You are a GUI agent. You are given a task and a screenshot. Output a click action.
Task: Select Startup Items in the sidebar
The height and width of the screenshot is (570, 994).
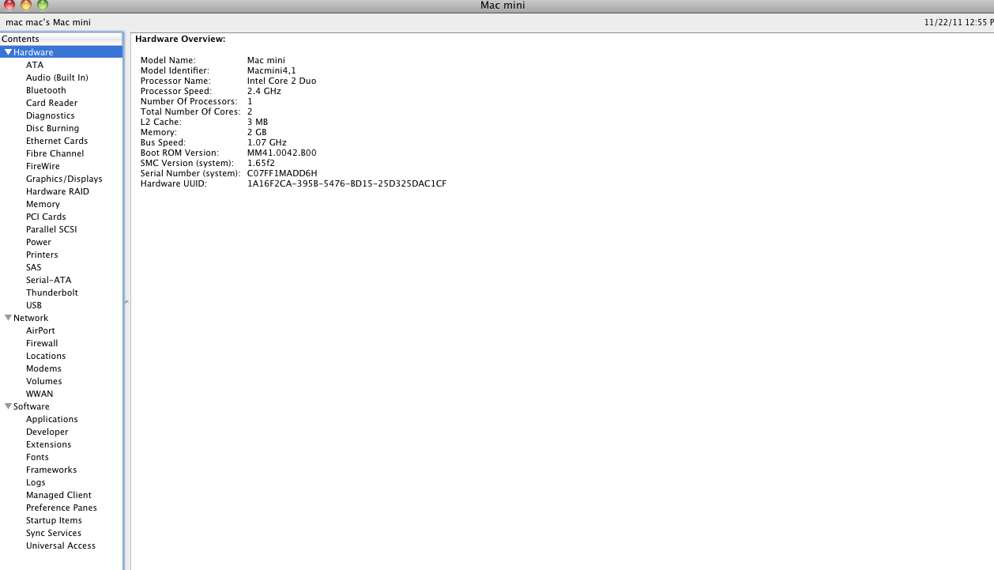[54, 520]
